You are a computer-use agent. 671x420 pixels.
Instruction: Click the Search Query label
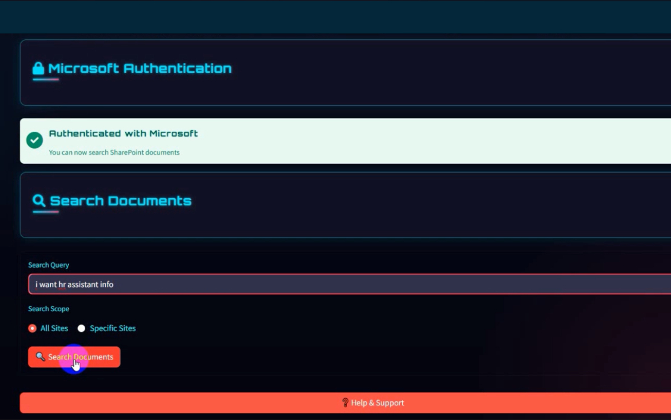48,265
